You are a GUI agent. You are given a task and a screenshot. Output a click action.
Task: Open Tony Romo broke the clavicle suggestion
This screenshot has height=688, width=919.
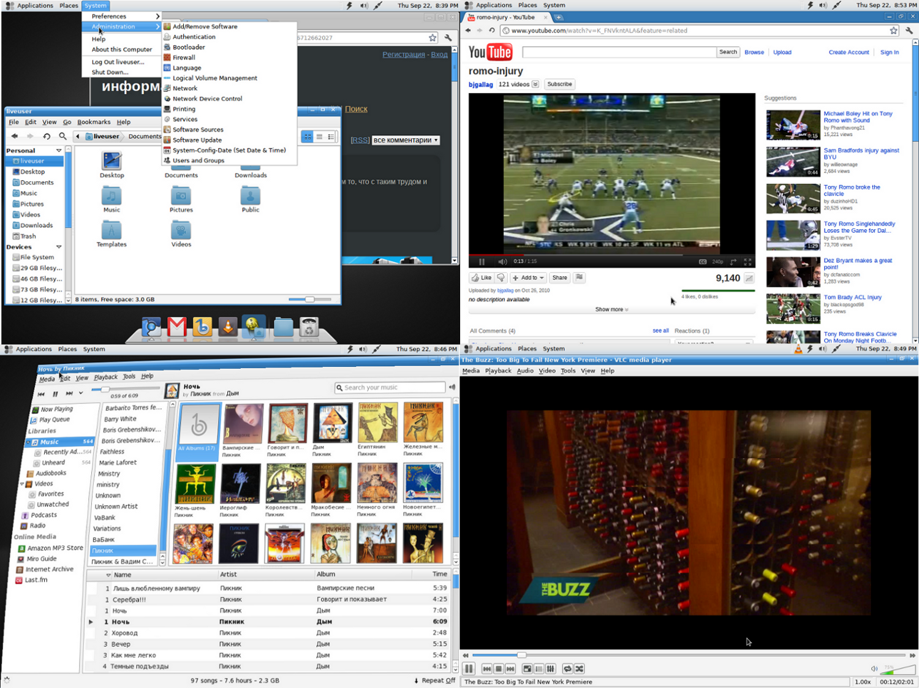tap(852, 191)
